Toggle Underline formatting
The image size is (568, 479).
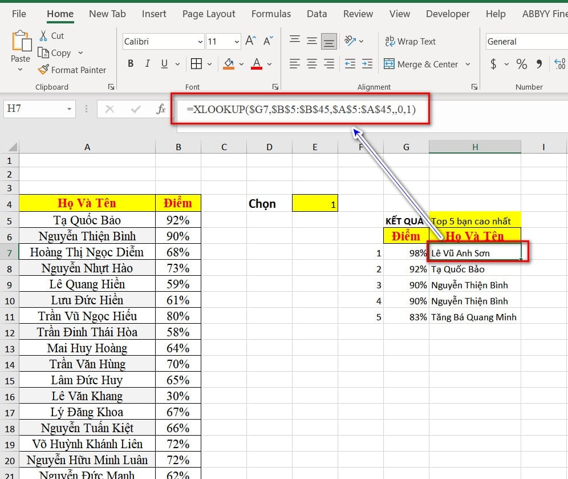[164, 64]
